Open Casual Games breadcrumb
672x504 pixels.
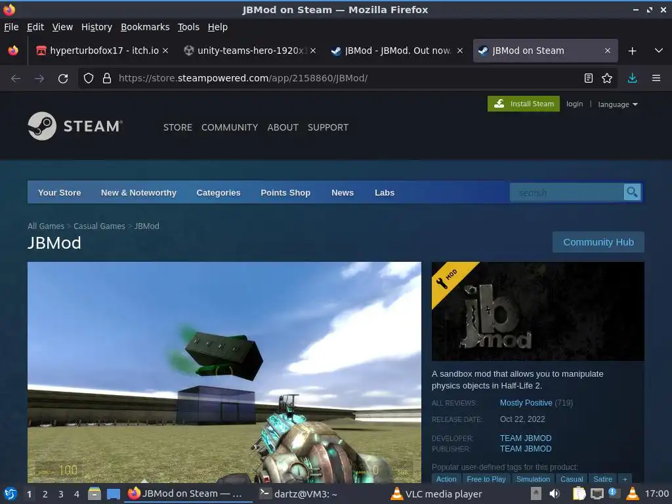pyautogui.click(x=99, y=226)
